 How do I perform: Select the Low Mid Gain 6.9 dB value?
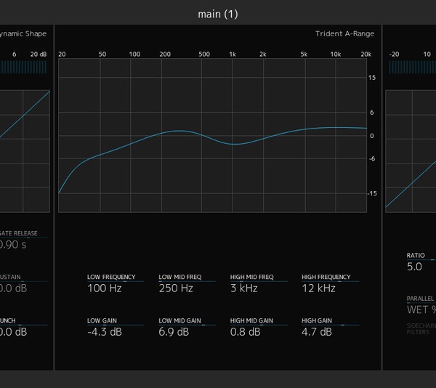pyautogui.click(x=174, y=332)
